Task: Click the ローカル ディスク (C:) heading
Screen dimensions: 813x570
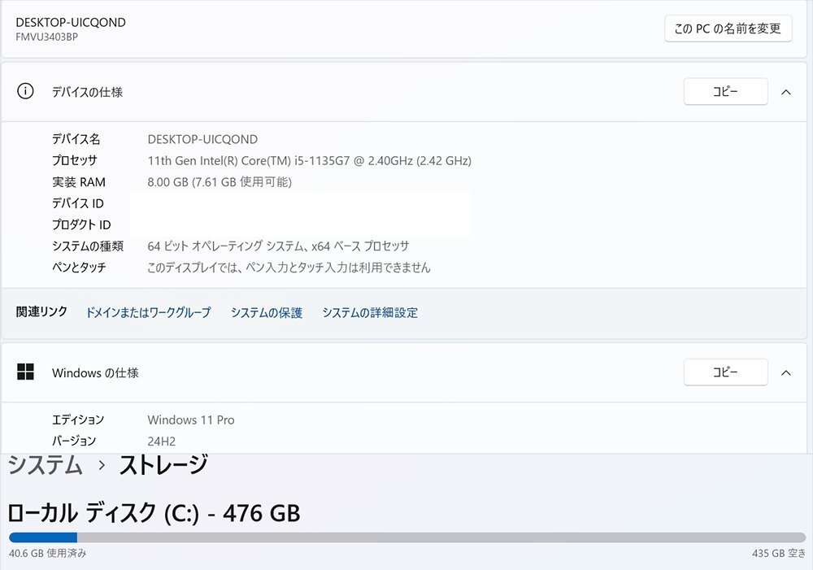Action: click(x=154, y=513)
